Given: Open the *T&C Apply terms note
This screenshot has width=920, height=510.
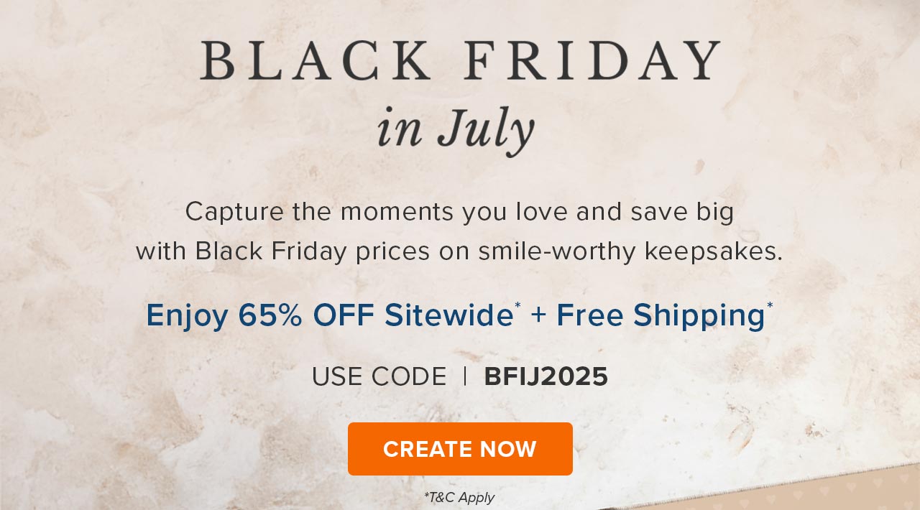Looking at the screenshot, I should tap(459, 497).
